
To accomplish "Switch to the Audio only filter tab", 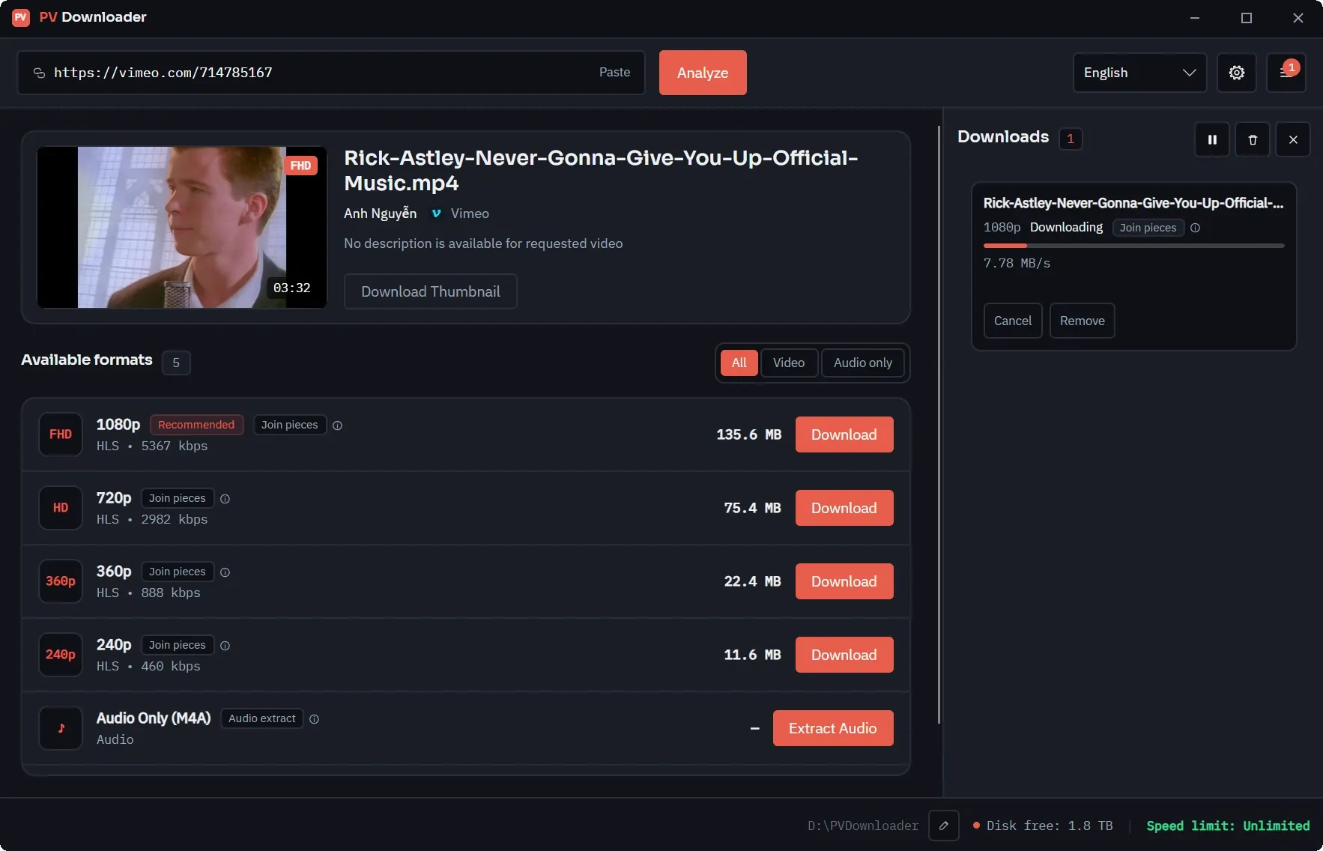I will click(x=863, y=363).
